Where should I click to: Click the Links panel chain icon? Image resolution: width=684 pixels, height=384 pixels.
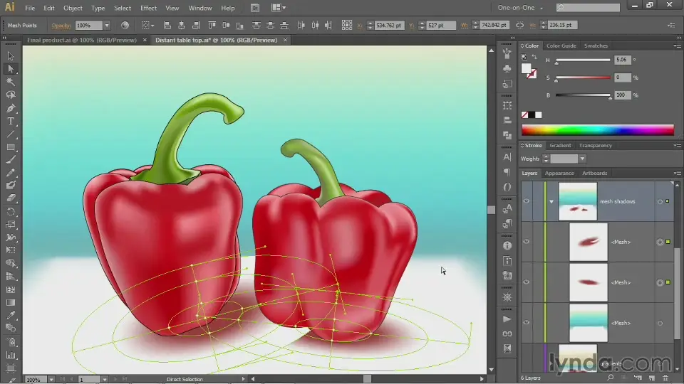507,334
